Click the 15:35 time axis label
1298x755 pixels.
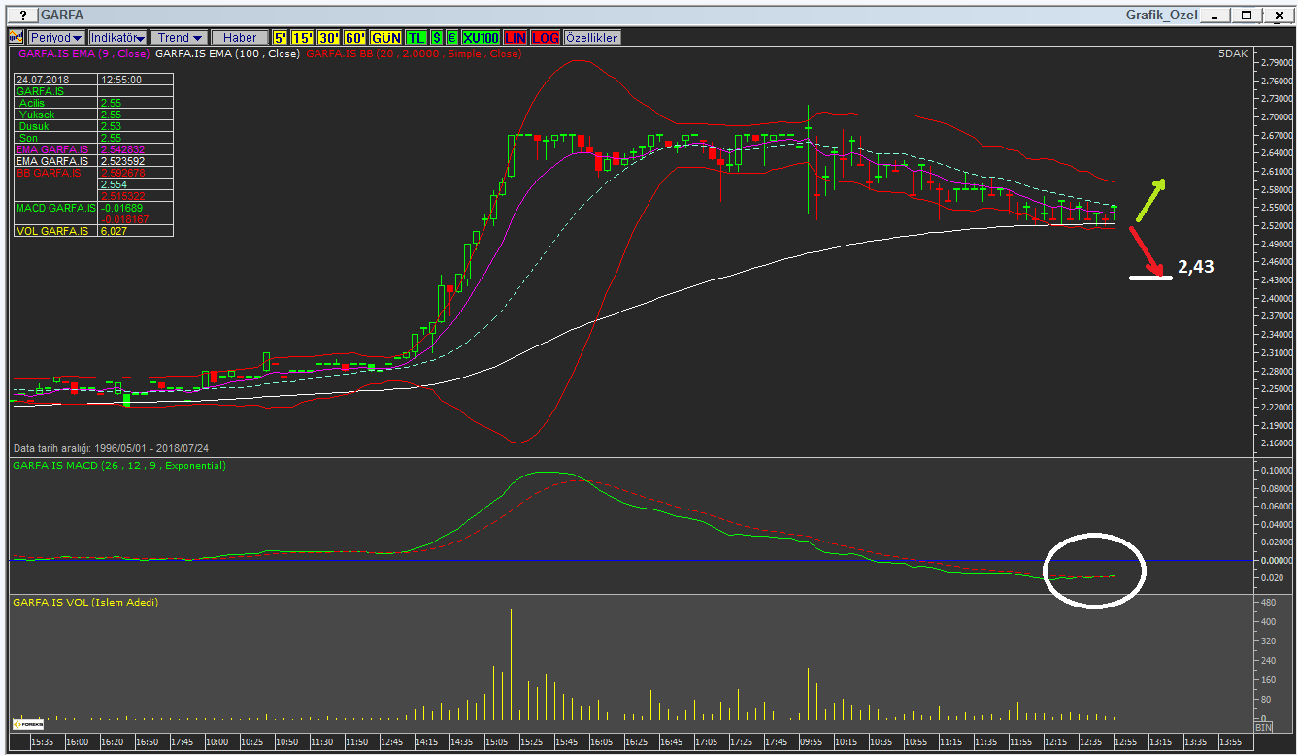(43, 742)
